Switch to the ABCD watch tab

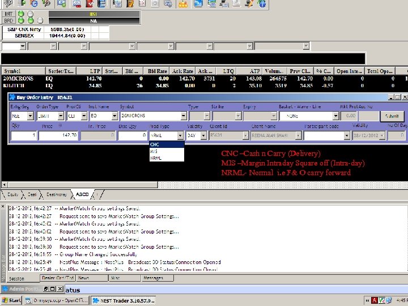tap(82, 194)
